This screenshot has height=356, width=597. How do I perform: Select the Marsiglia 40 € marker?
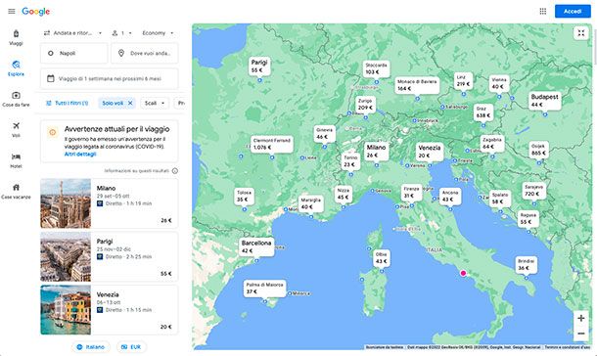(310, 203)
